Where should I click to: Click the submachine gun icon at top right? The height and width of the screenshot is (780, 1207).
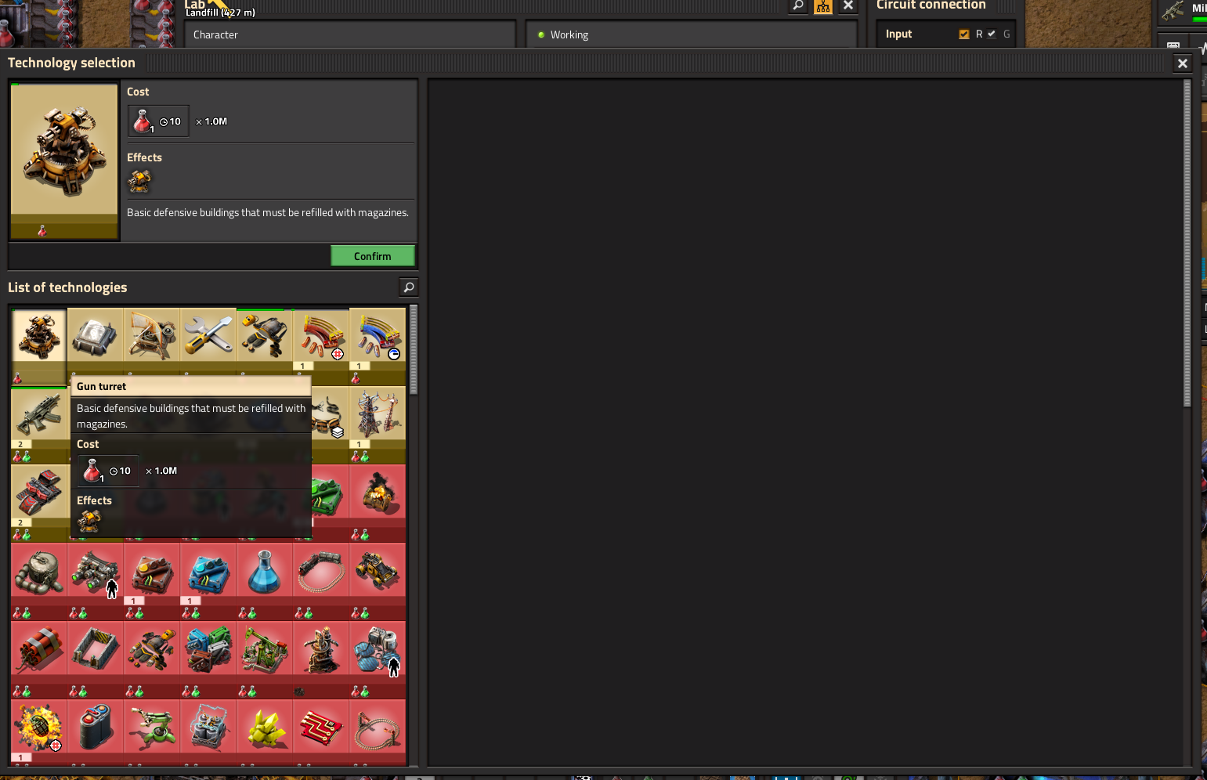point(1173,11)
